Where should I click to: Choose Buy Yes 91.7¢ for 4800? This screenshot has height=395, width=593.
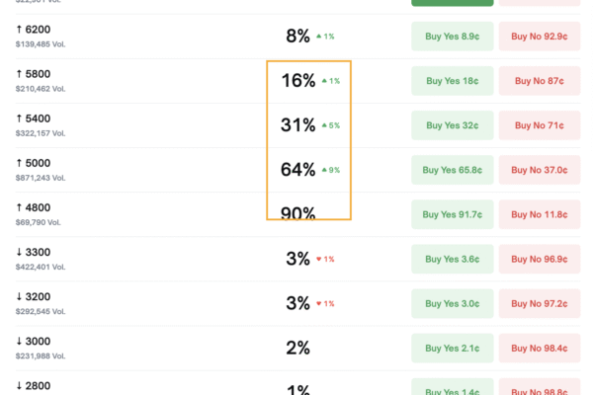(x=452, y=214)
